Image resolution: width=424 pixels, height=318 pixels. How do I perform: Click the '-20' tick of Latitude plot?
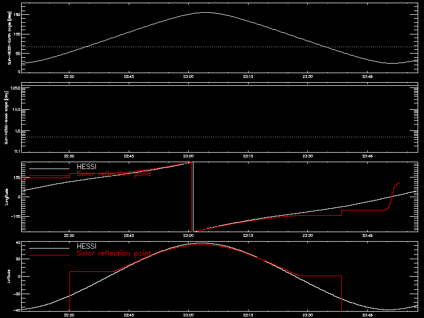(x=17, y=294)
